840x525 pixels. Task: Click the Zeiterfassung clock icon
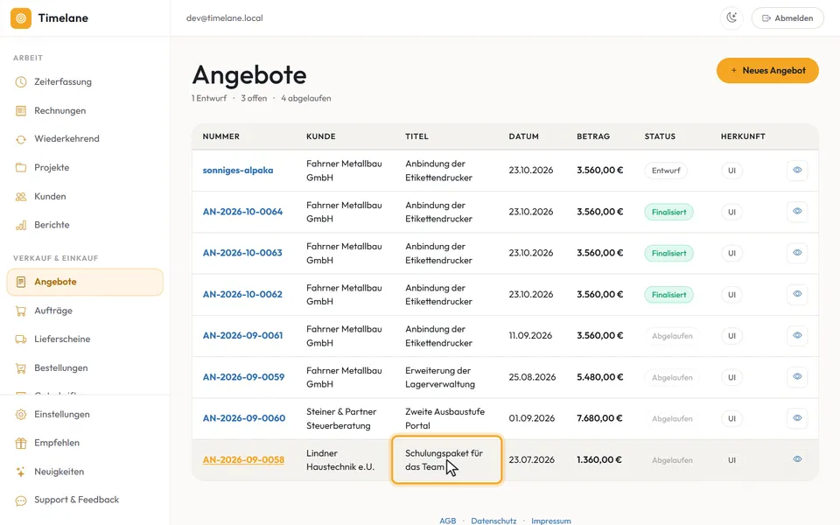[x=21, y=82]
